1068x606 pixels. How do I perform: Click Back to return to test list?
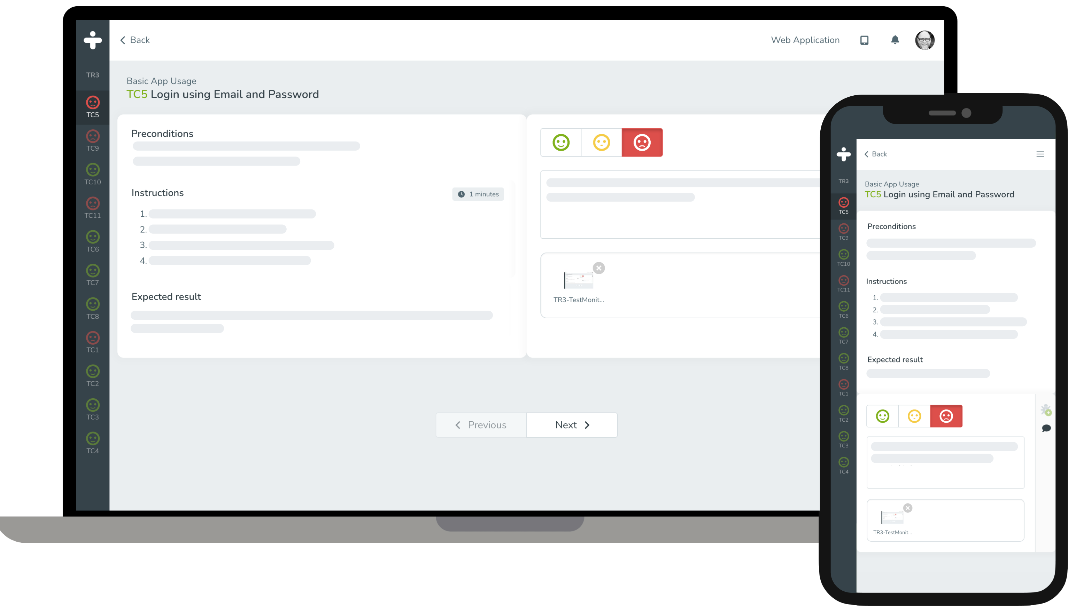point(140,40)
